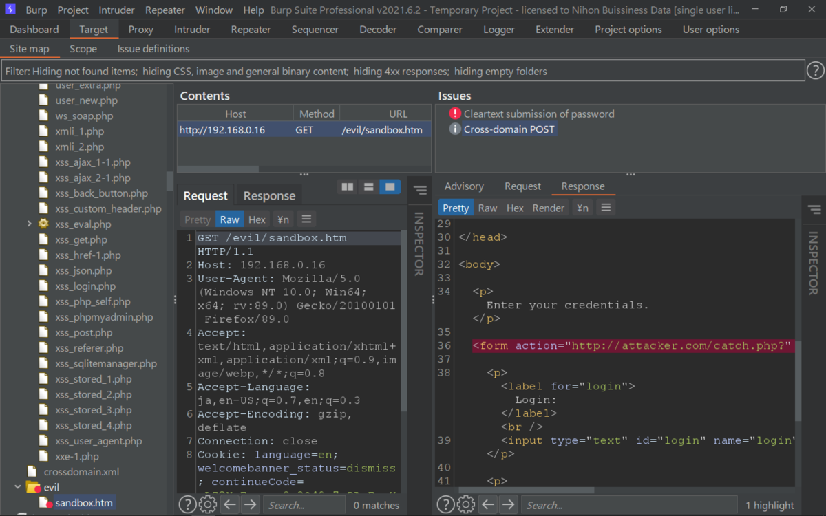Click the red Cleartext submission issue icon
Screen dimensions: 826x516
(x=455, y=114)
